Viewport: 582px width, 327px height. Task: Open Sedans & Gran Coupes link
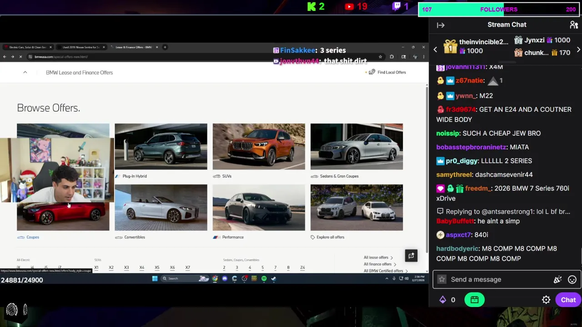(339, 176)
